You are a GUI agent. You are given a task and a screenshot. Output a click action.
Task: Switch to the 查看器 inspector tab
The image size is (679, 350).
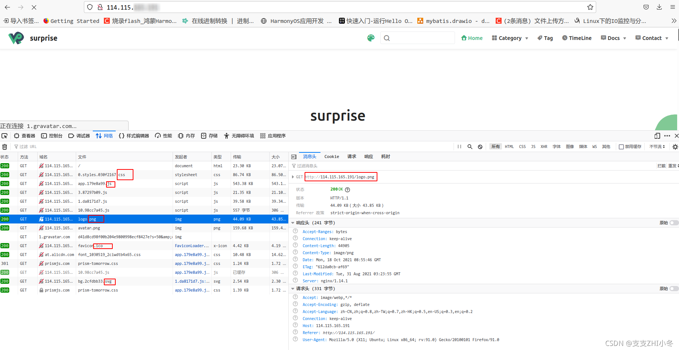(24, 136)
